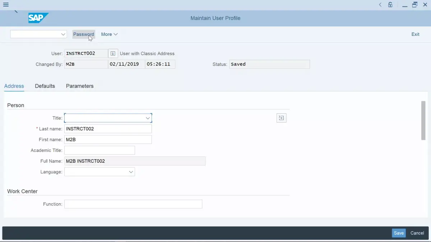This screenshot has height=242, width=431.
Task: Open the Title dropdown list
Action: click(148, 118)
